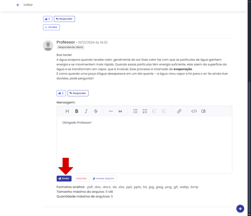Attach a file using Anexar arquivo
This screenshot has height=216, width=251.
pos(104,178)
